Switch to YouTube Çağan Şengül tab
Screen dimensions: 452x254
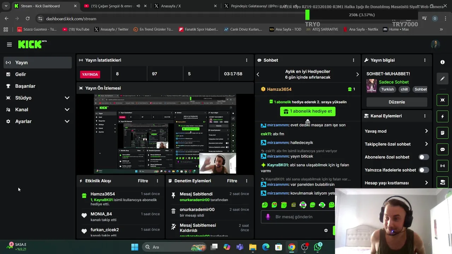coord(111,6)
